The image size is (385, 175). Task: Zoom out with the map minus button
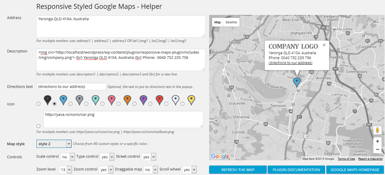tap(377, 150)
